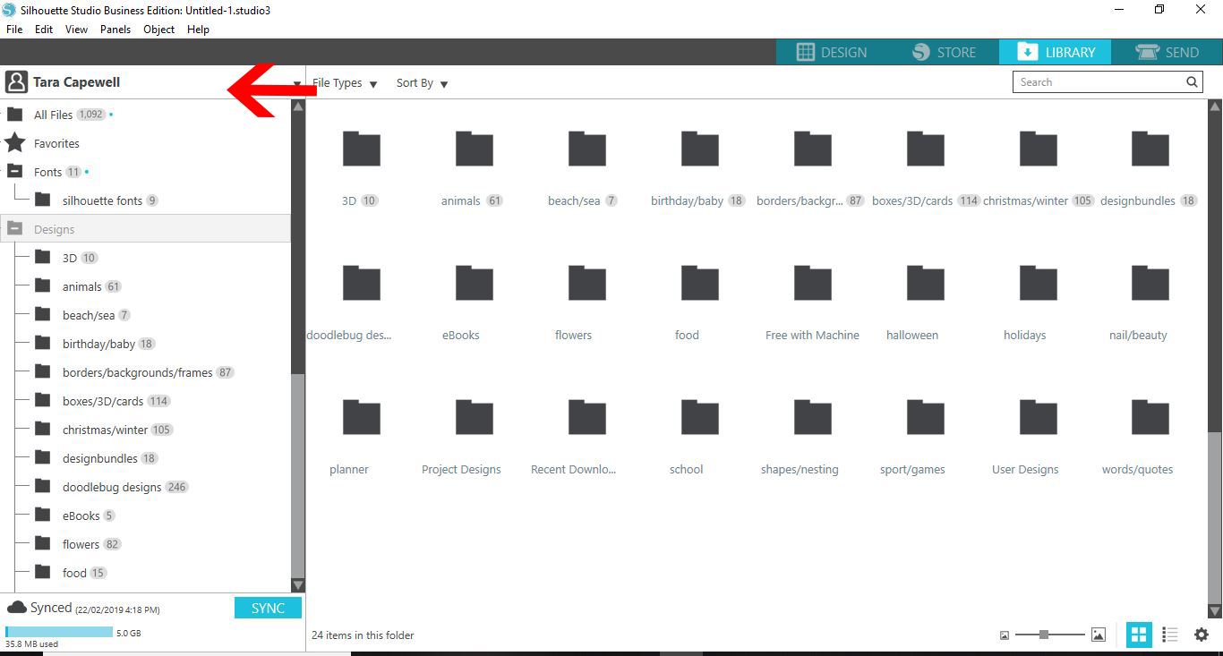
Task: Open the 3D folder in the grid
Action: [362, 149]
